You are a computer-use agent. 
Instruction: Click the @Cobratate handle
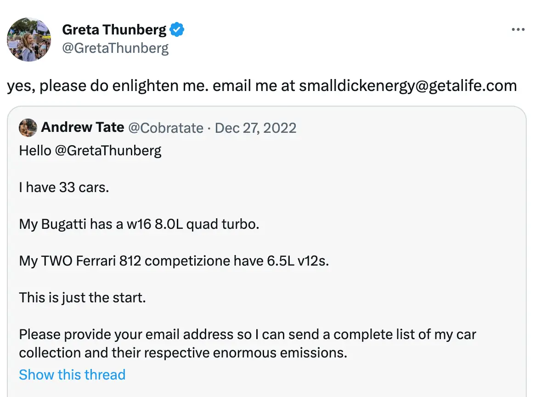click(x=165, y=127)
